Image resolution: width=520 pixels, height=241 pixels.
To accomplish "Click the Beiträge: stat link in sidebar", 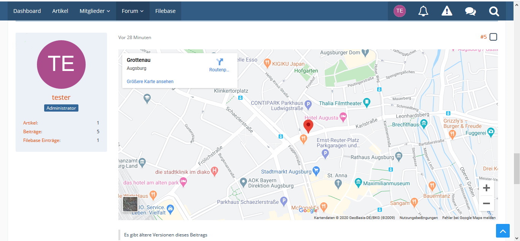I will coord(33,132).
